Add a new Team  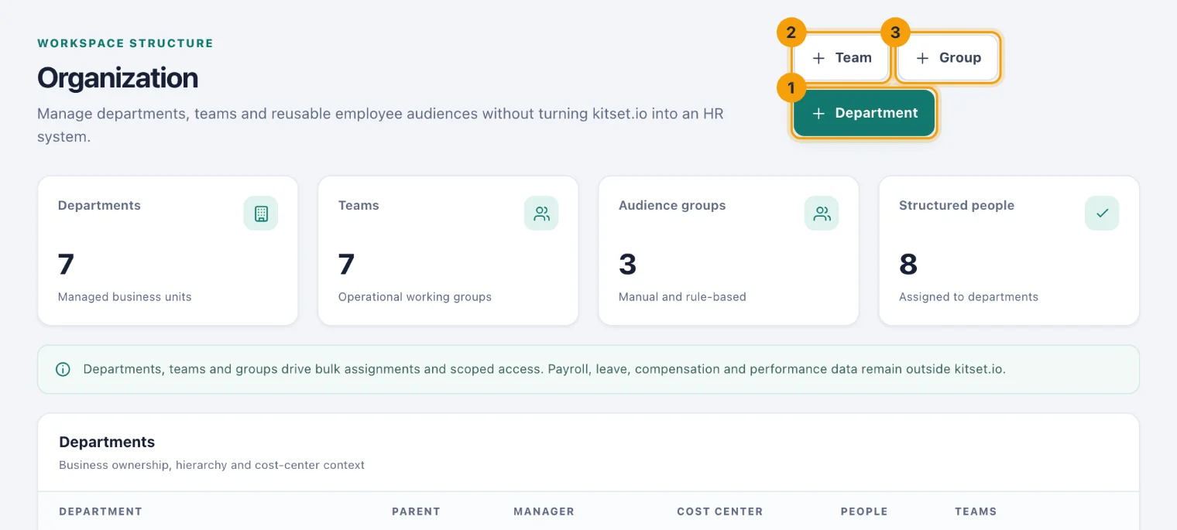841,58
